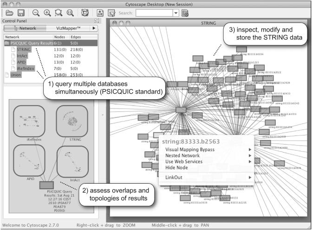Image resolution: width=312 pixels, height=230 pixels.
Task: Select PSICQUIC Query Results root row
Action: coord(51,43)
